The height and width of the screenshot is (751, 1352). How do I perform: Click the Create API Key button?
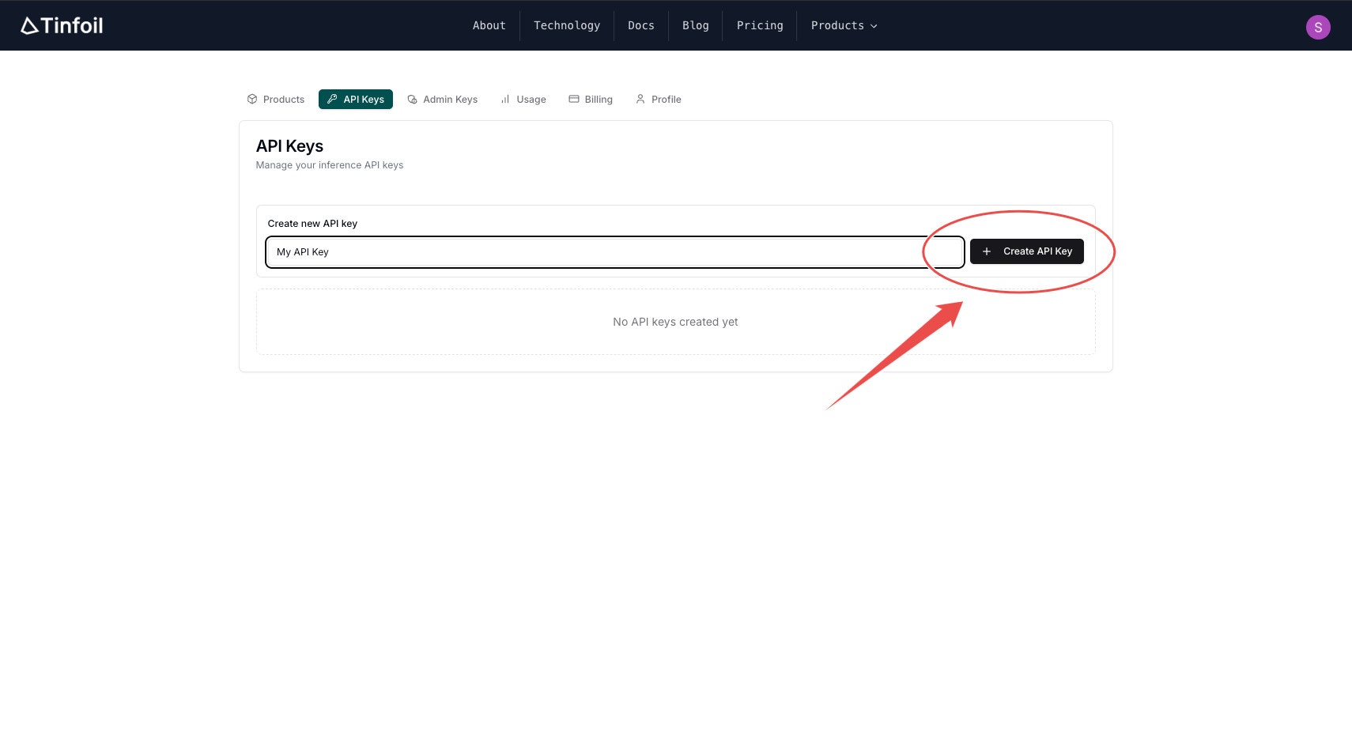1026,251
